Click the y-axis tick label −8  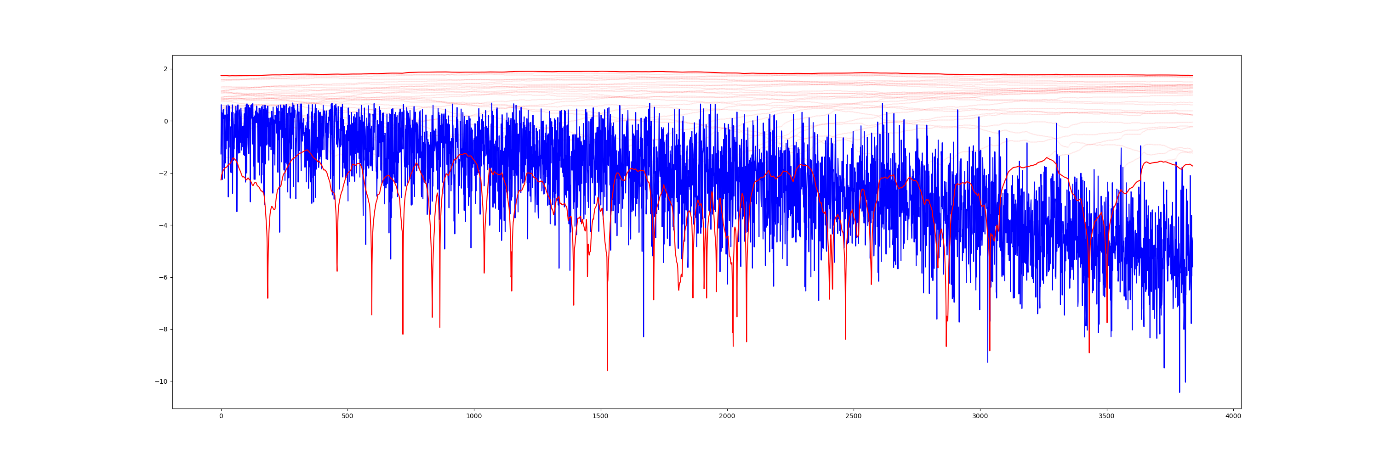coord(163,330)
